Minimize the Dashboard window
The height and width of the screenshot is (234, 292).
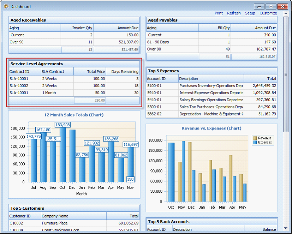(260, 6)
